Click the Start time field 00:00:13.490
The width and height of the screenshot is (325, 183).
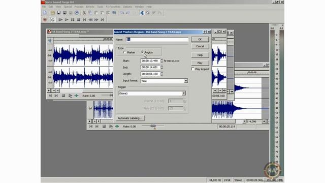click(x=150, y=60)
